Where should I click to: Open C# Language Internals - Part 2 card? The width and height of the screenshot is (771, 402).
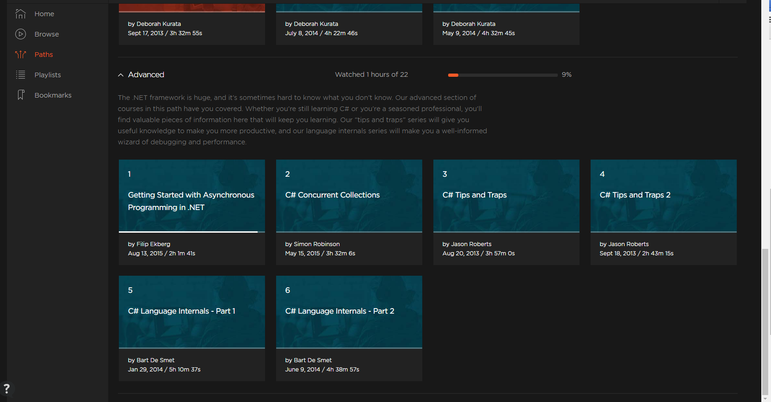click(x=340, y=311)
